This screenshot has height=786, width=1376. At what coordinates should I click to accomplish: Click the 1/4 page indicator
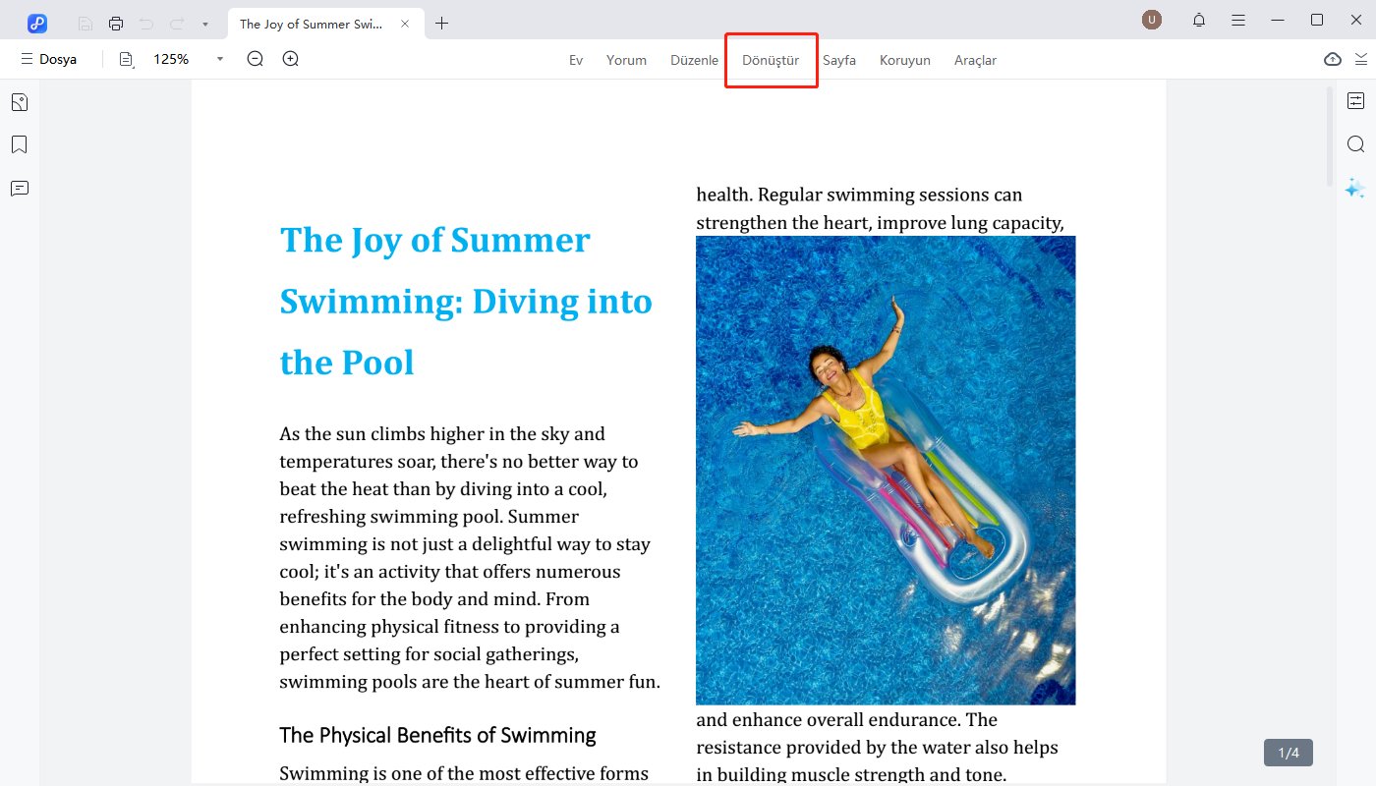click(x=1288, y=753)
